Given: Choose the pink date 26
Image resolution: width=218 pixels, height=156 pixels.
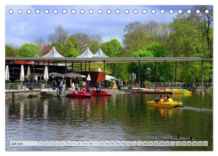Looking at the screenshot, I should click(178, 144).
